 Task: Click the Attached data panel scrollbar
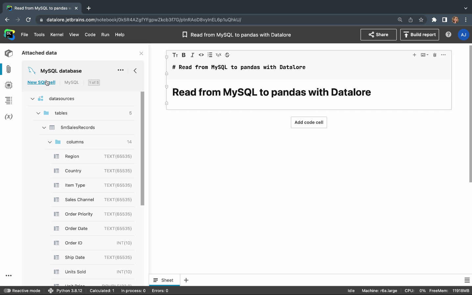[142, 148]
